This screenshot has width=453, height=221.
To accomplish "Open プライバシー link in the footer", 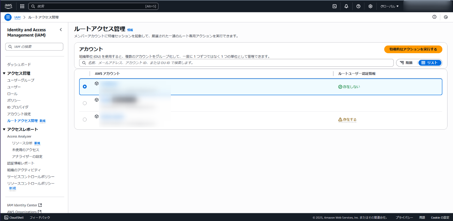I will point(404,217).
